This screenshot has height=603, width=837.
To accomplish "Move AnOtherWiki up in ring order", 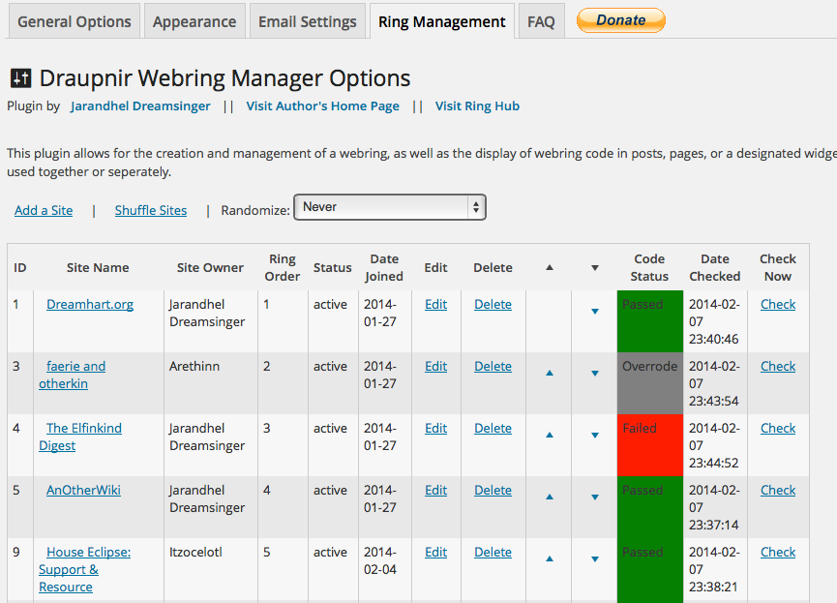I will tap(550, 497).
